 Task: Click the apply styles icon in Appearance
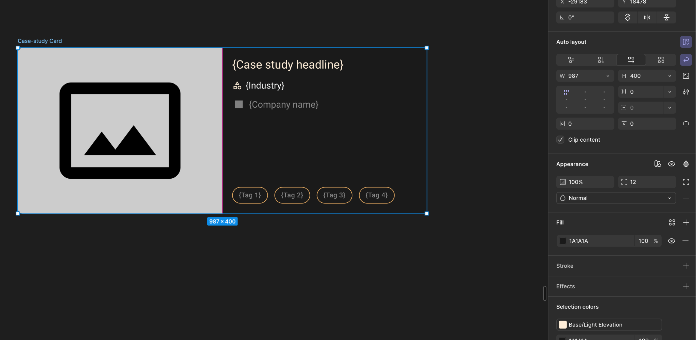coord(658,164)
